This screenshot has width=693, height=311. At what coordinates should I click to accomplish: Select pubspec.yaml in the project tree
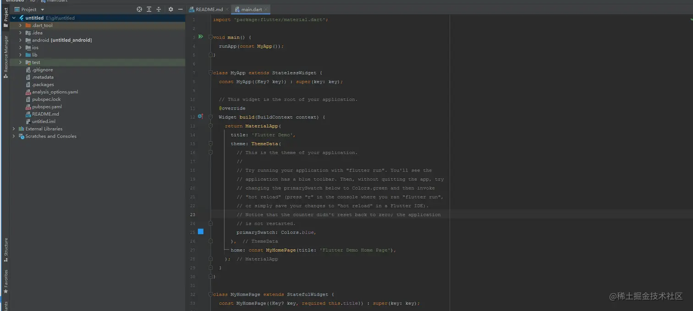(x=47, y=107)
